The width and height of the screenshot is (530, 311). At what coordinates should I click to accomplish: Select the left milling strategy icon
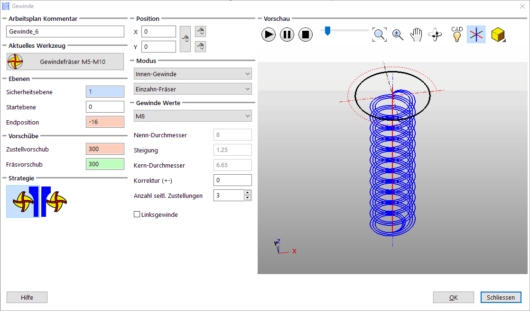pyautogui.click(x=23, y=201)
